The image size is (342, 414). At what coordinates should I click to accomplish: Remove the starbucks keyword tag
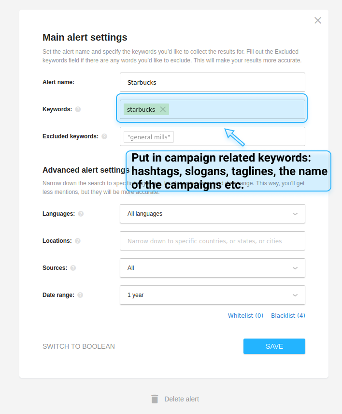[x=163, y=109]
